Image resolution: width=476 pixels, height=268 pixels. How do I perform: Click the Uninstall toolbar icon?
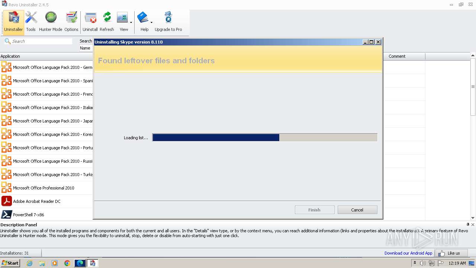pos(90,22)
